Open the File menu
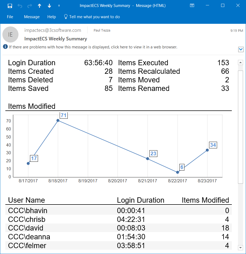 click(x=10, y=17)
